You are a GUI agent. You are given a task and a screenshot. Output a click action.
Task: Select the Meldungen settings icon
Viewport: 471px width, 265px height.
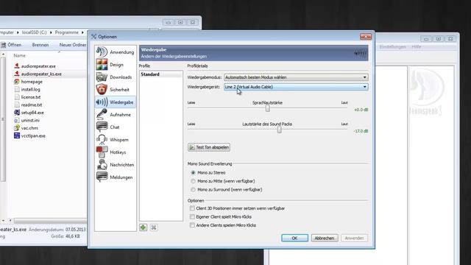102,177
